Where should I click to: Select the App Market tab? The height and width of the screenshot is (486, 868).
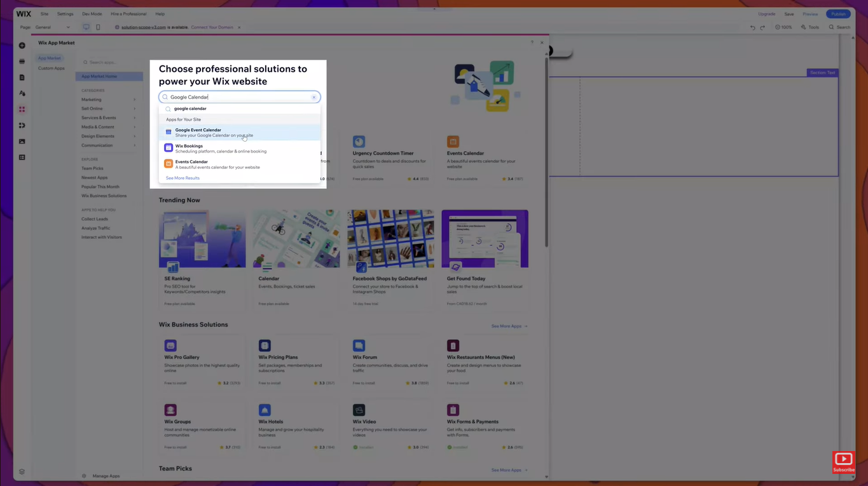click(x=50, y=58)
